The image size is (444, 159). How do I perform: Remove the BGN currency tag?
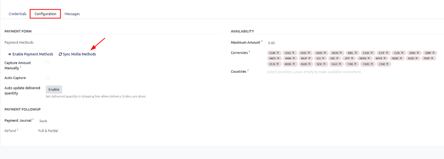(x=341, y=52)
